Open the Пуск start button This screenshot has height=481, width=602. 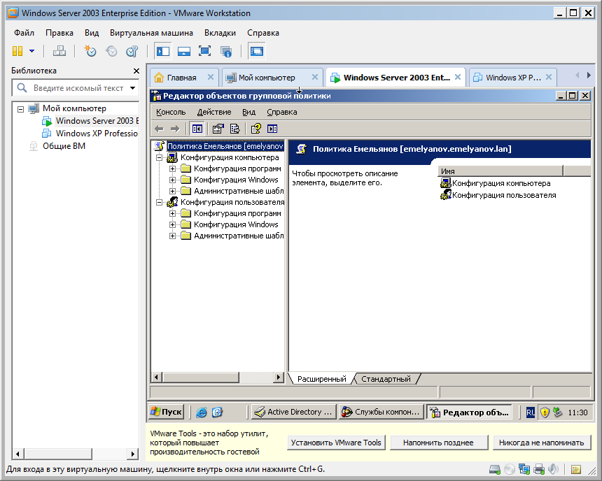click(x=166, y=412)
